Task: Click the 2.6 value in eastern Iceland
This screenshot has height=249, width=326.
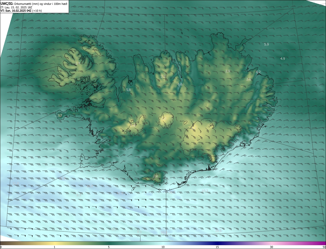Action: pyautogui.click(x=249, y=79)
